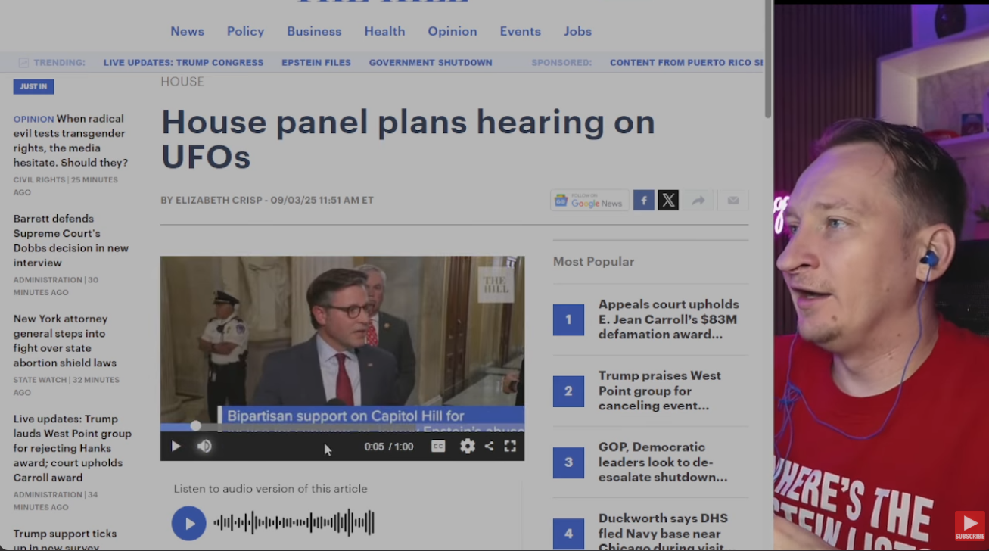
Task: Open the Opinion menu
Action: click(452, 31)
